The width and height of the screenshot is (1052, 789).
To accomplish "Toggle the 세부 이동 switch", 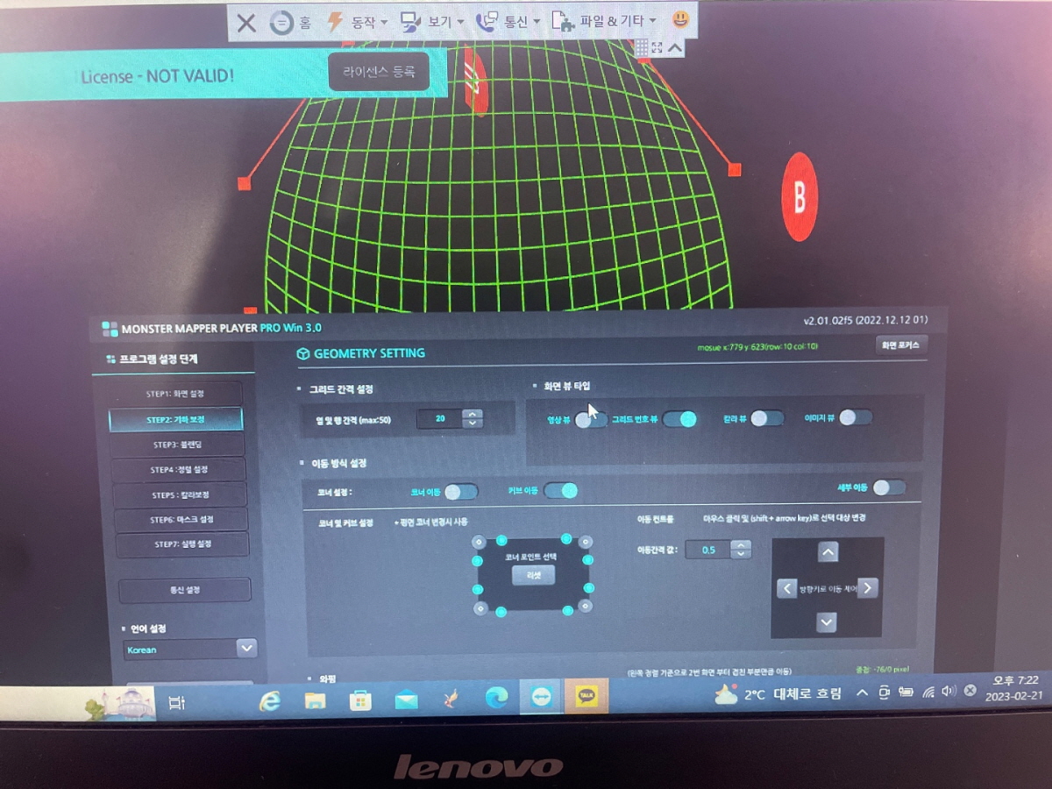I will [x=888, y=487].
